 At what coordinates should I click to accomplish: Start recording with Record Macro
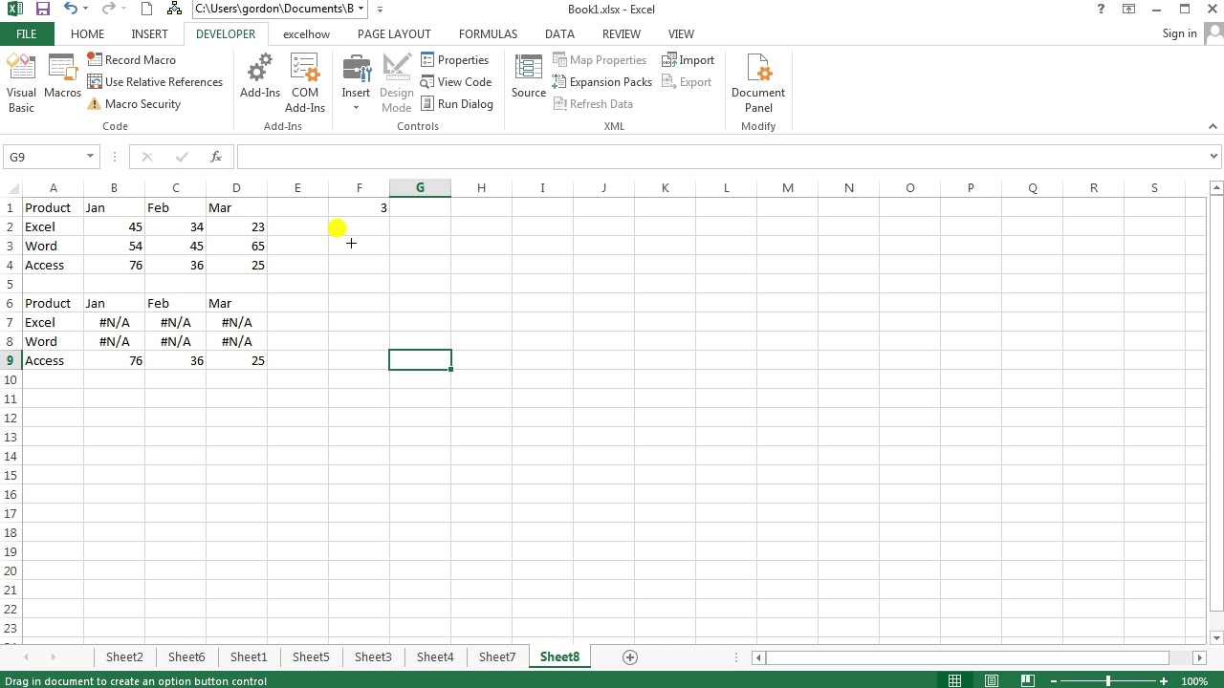(132, 60)
